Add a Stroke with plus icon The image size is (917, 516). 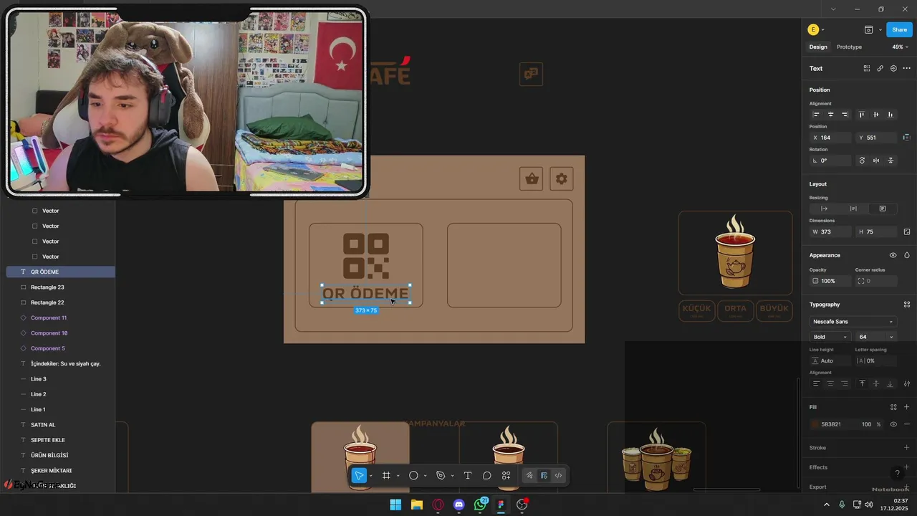907,448
